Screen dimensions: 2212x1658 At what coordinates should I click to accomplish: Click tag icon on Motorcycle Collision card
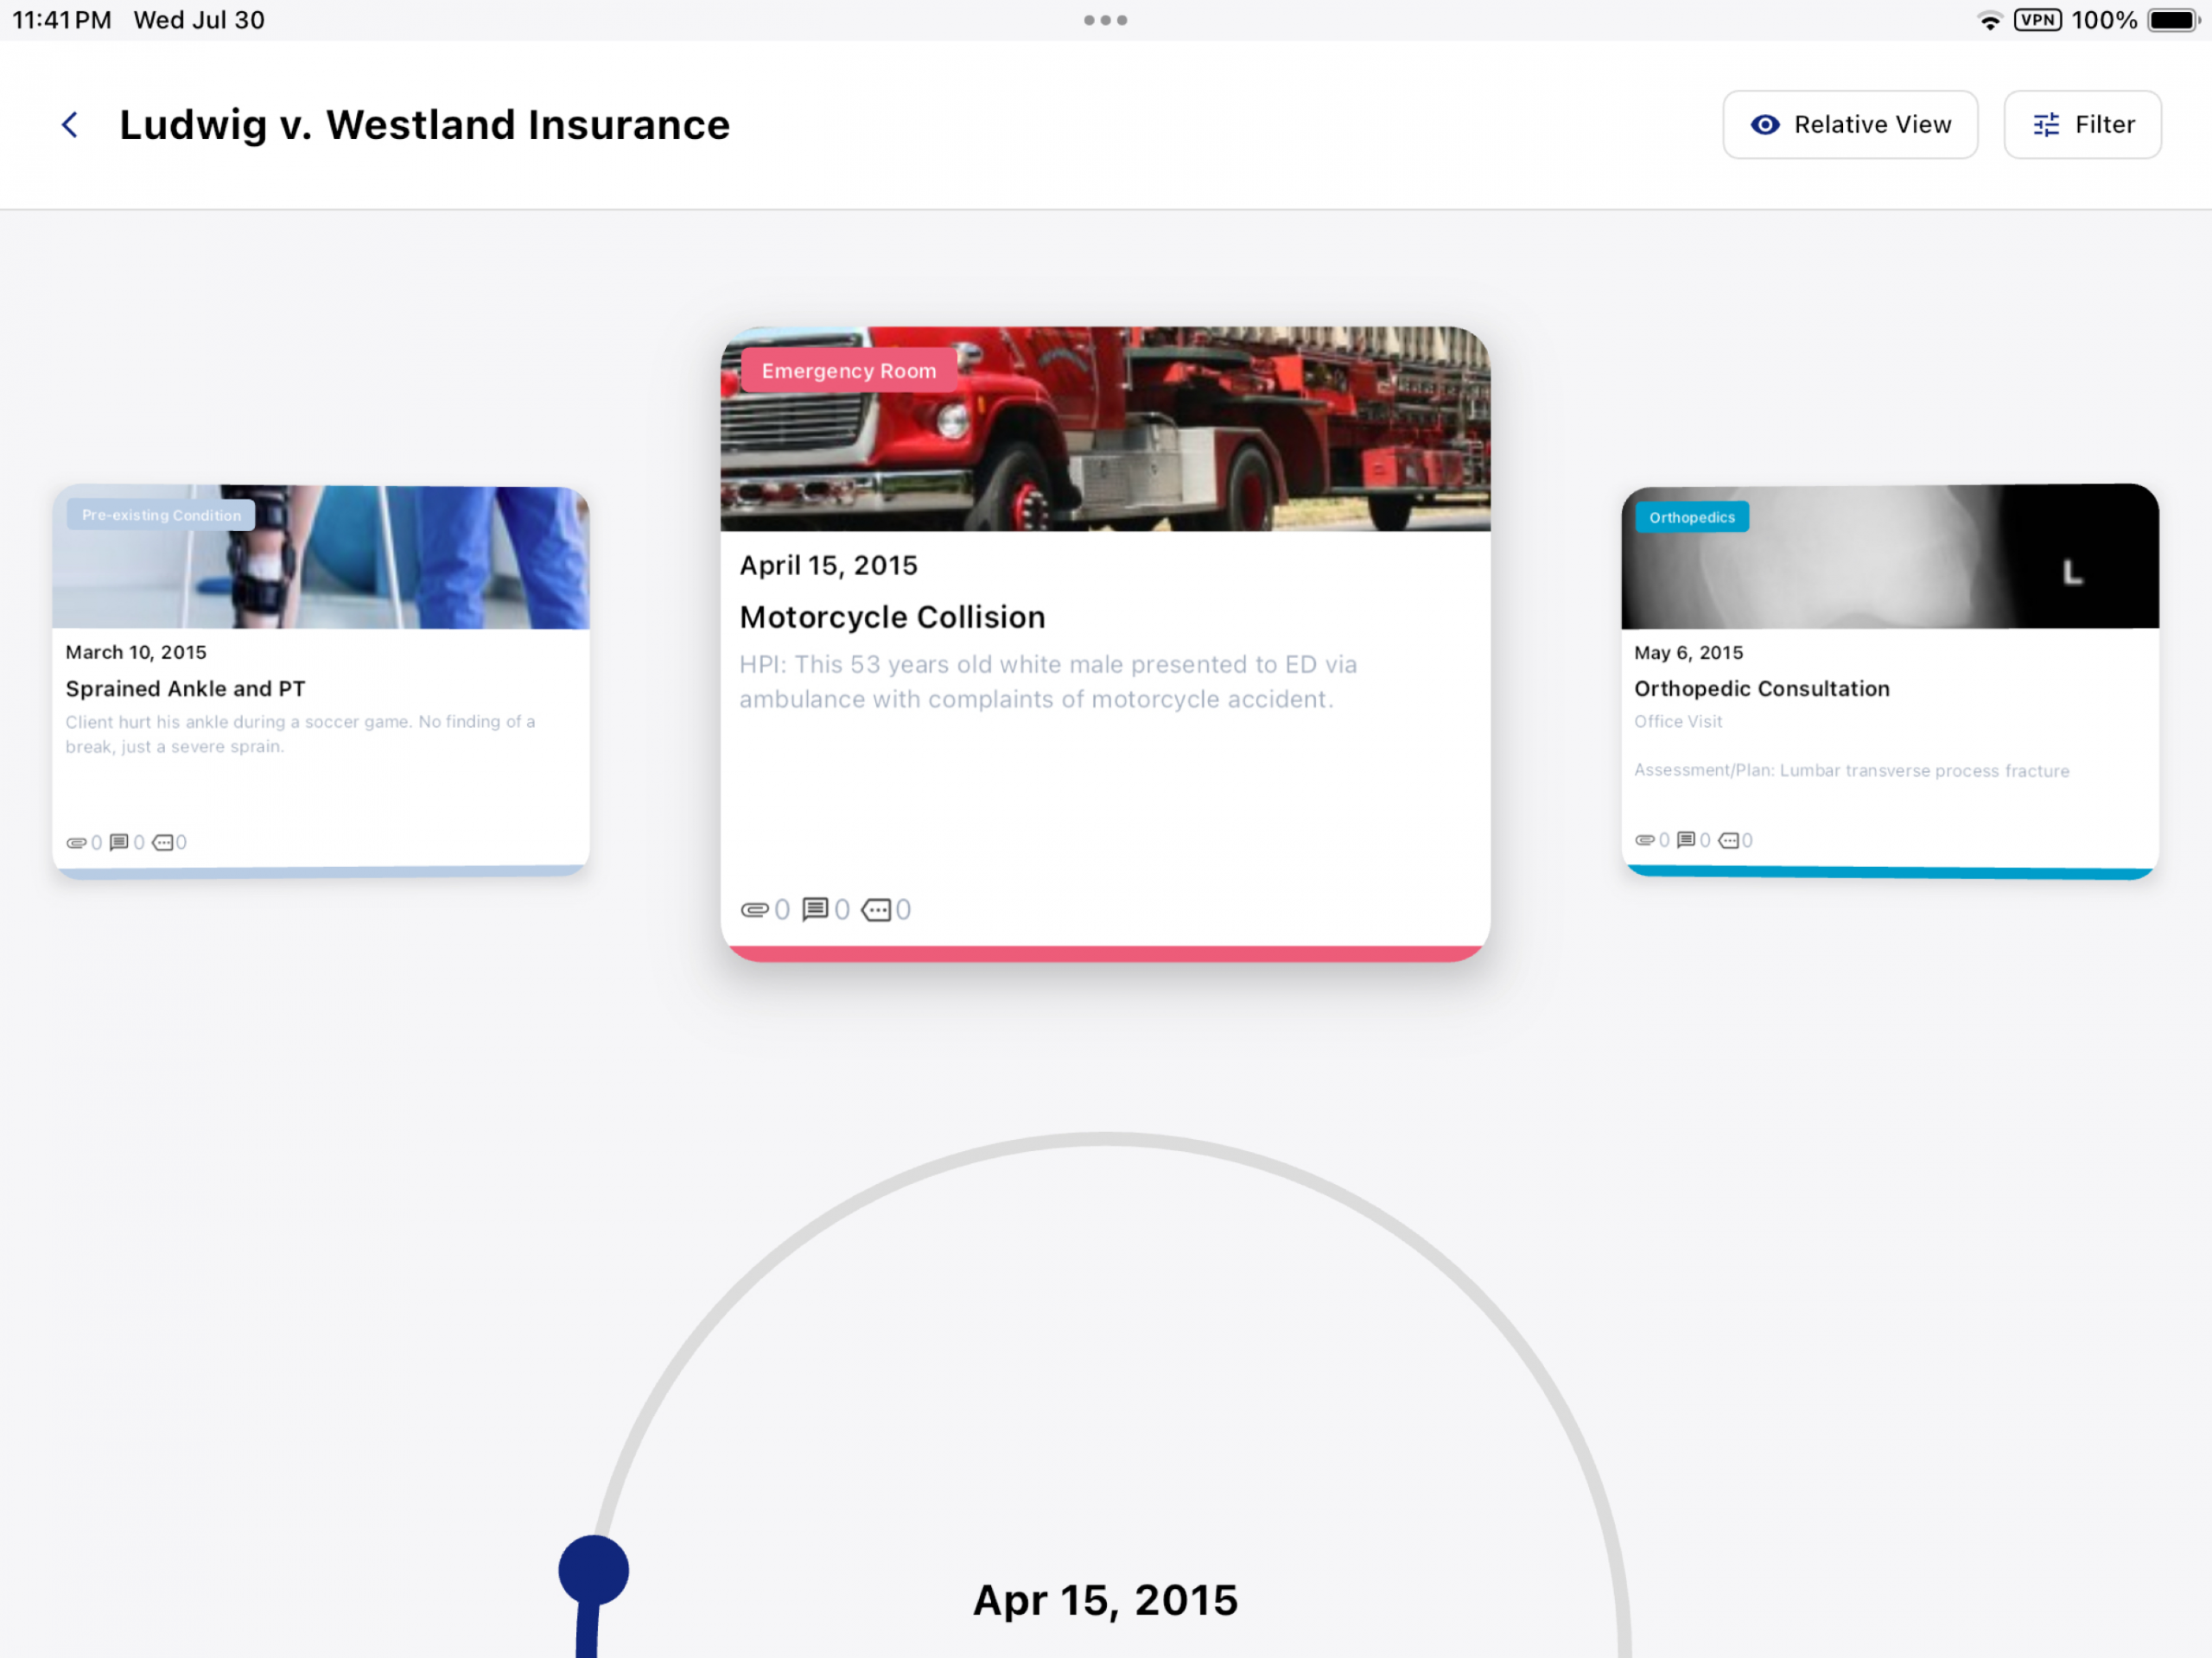coord(876,909)
